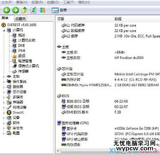This screenshot has height=155, width=160.
Task: Expand the 安全性 tree node
Action: pos(4,128)
